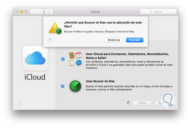Click the heading Usar Buscar mi Mac
Screen dimensions: 191x128
coord(100,81)
